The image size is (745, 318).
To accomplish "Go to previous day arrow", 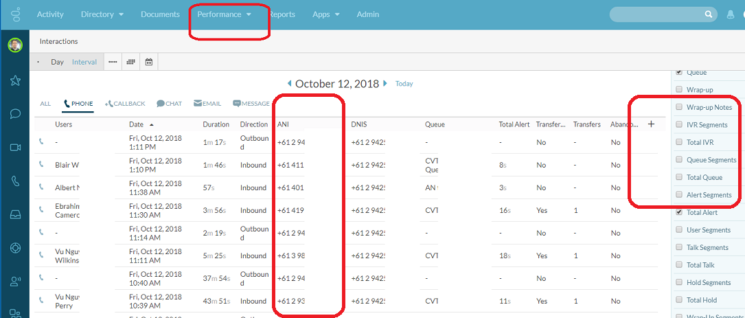I will (x=289, y=84).
